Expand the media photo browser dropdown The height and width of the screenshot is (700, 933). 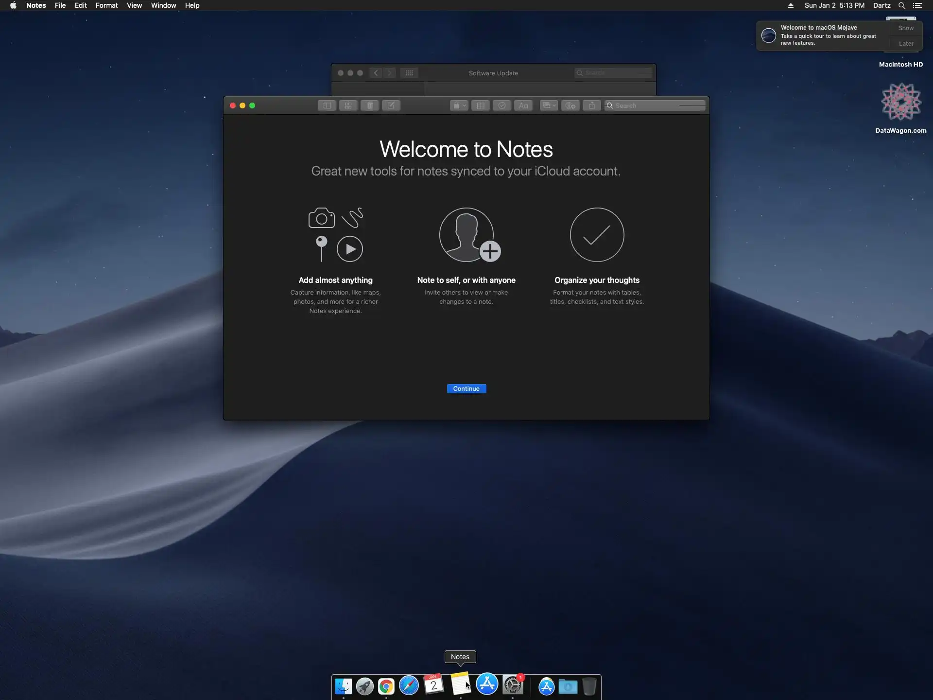pyautogui.click(x=549, y=105)
